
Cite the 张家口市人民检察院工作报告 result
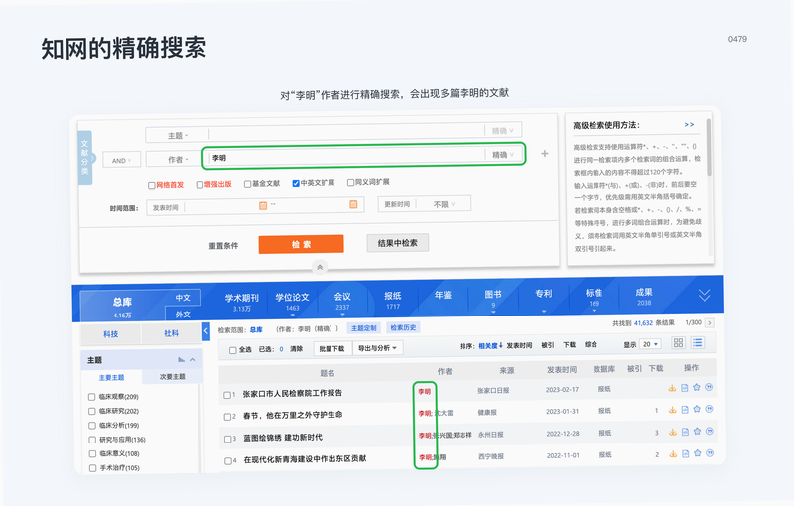pos(709,387)
